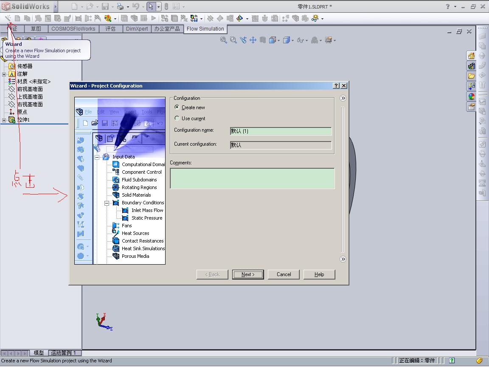Switch to the 评估 tab
Image resolution: width=489 pixels, height=367 pixels.
pyautogui.click(x=110, y=29)
